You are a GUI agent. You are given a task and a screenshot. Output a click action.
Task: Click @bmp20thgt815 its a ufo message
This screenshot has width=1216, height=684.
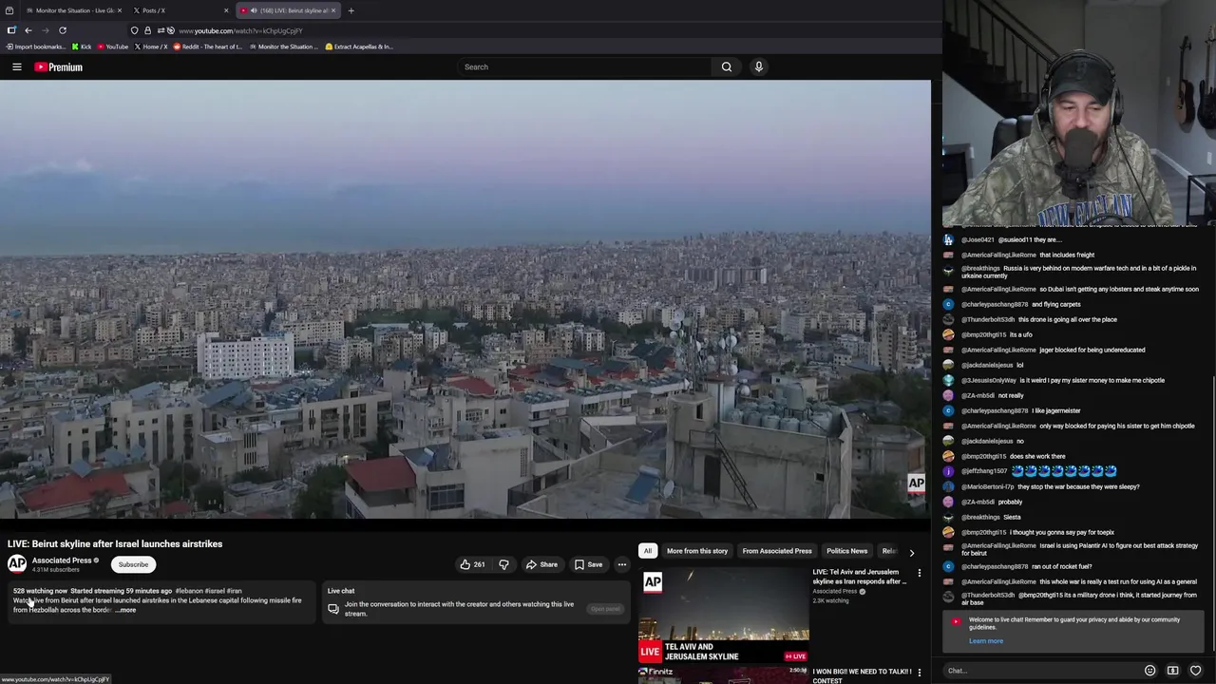point(997,334)
